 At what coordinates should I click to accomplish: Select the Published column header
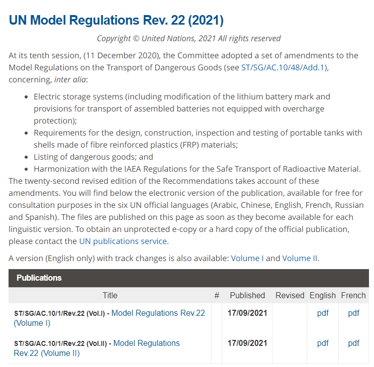247,295
